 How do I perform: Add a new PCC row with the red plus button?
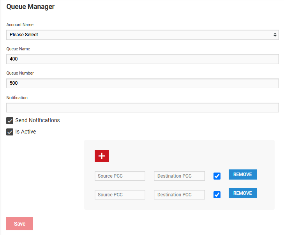[102, 156]
